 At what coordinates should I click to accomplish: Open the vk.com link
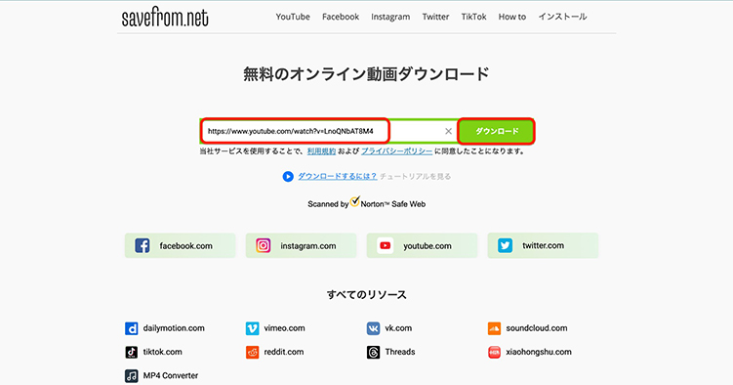pyautogui.click(x=398, y=328)
